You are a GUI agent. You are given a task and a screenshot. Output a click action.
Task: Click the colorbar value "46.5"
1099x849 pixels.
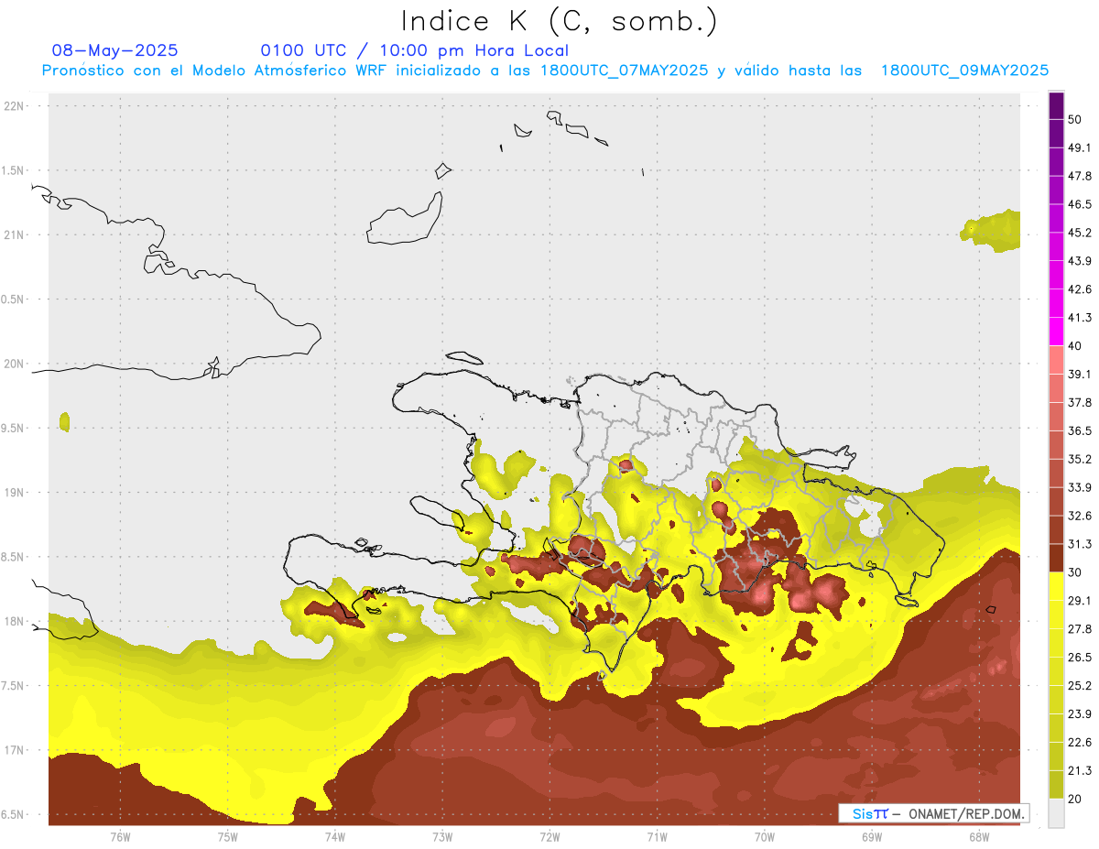pyautogui.click(x=1080, y=204)
